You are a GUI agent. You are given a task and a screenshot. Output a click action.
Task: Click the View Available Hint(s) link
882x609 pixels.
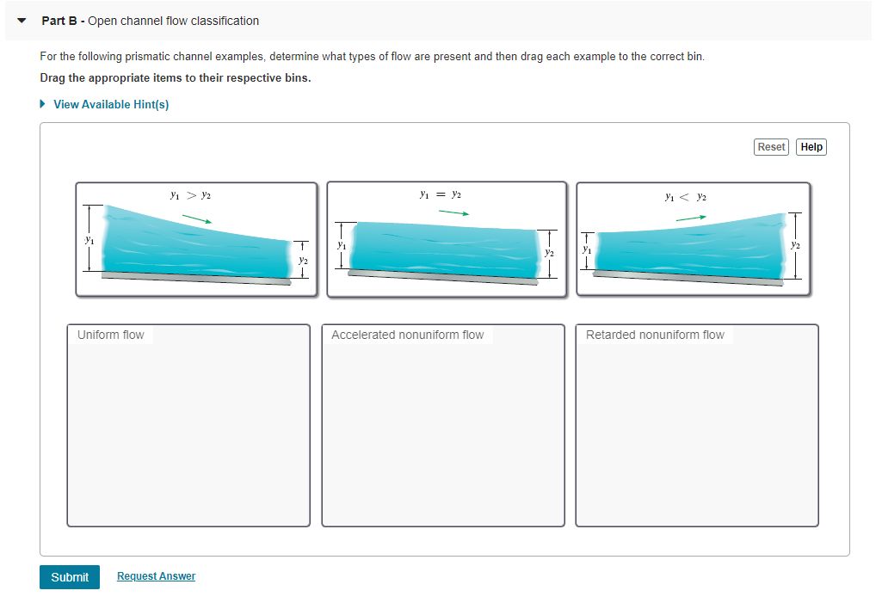point(111,103)
